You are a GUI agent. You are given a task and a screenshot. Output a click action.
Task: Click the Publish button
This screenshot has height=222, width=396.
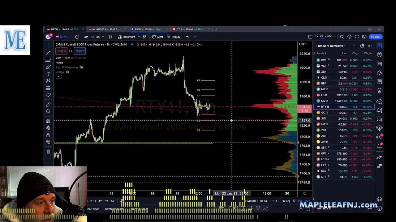[x=376, y=37]
